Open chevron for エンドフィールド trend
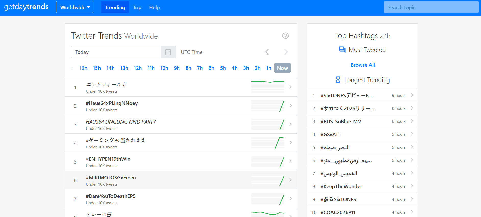 [x=290, y=87]
